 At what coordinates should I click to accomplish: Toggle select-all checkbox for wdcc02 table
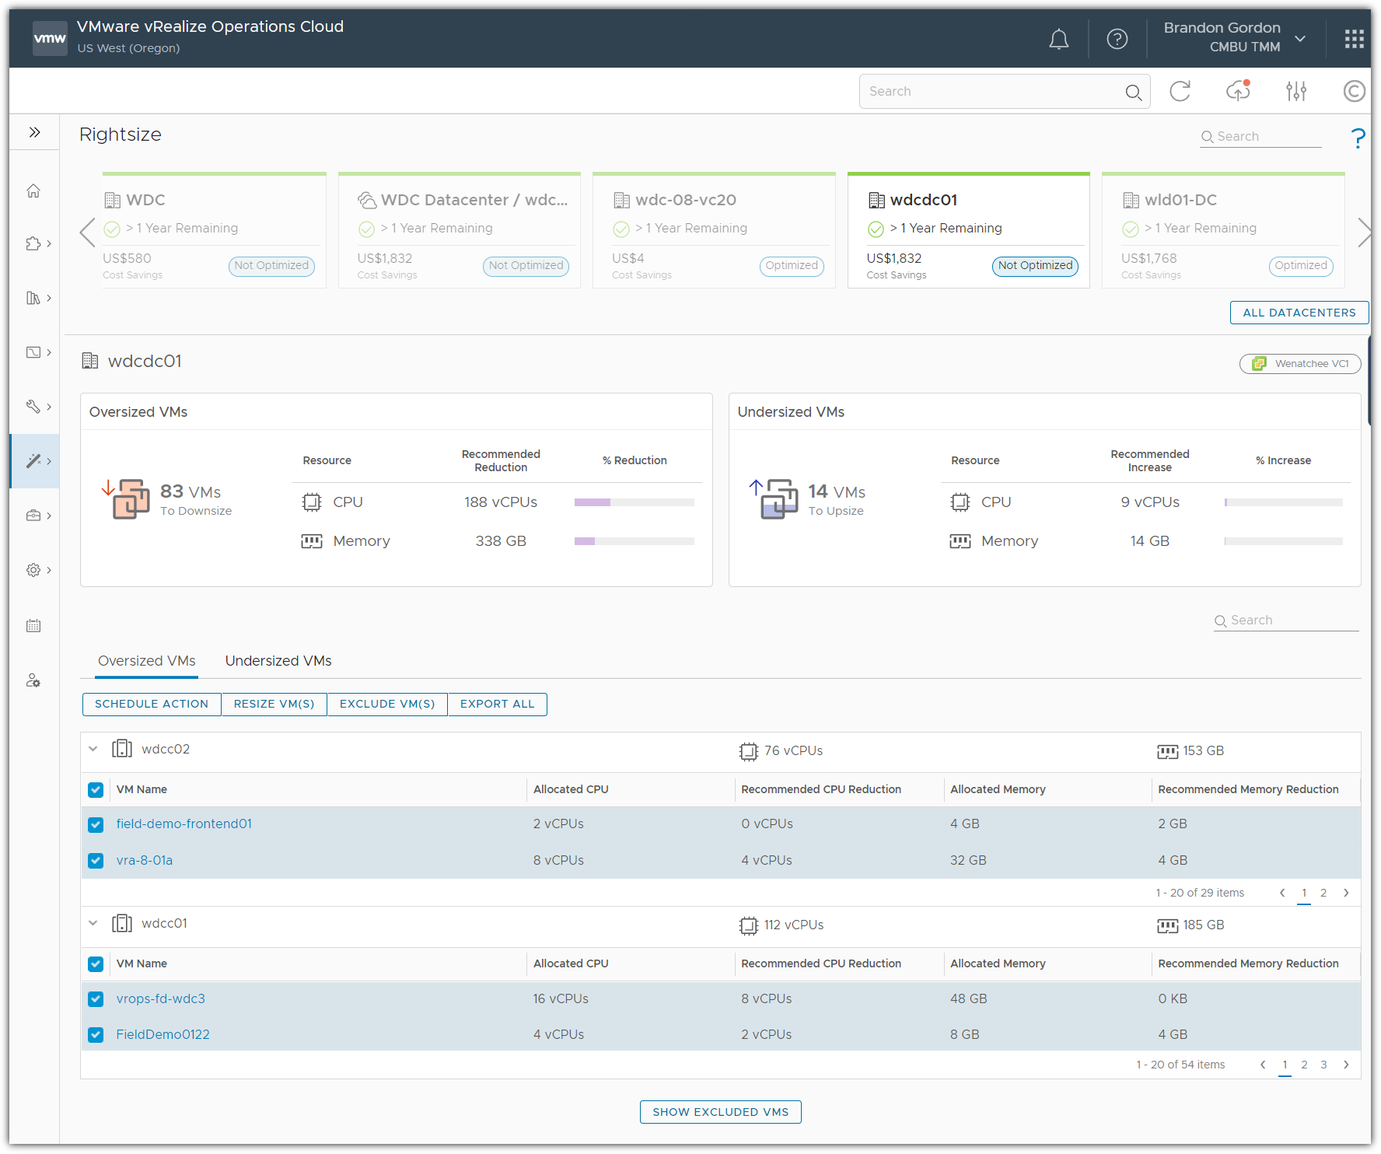click(96, 790)
